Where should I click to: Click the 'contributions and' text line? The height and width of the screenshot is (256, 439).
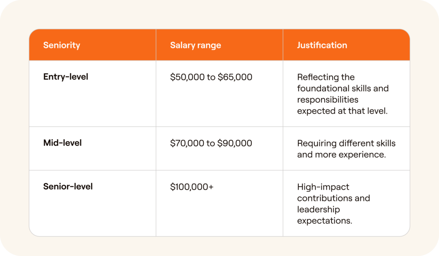pos(334,198)
